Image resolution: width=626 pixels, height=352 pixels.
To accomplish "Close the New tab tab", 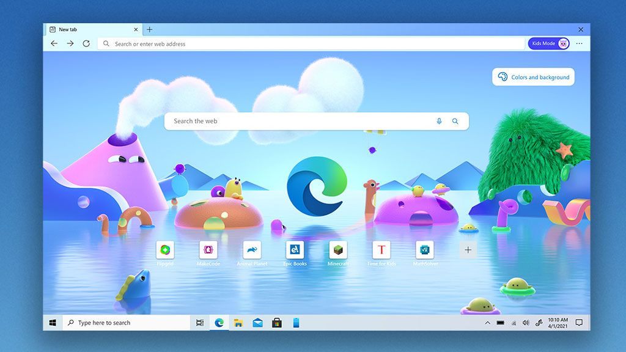I will [x=136, y=29].
